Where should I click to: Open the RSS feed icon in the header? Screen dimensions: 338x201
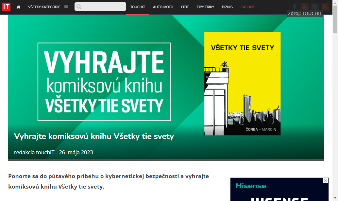(325, 7)
